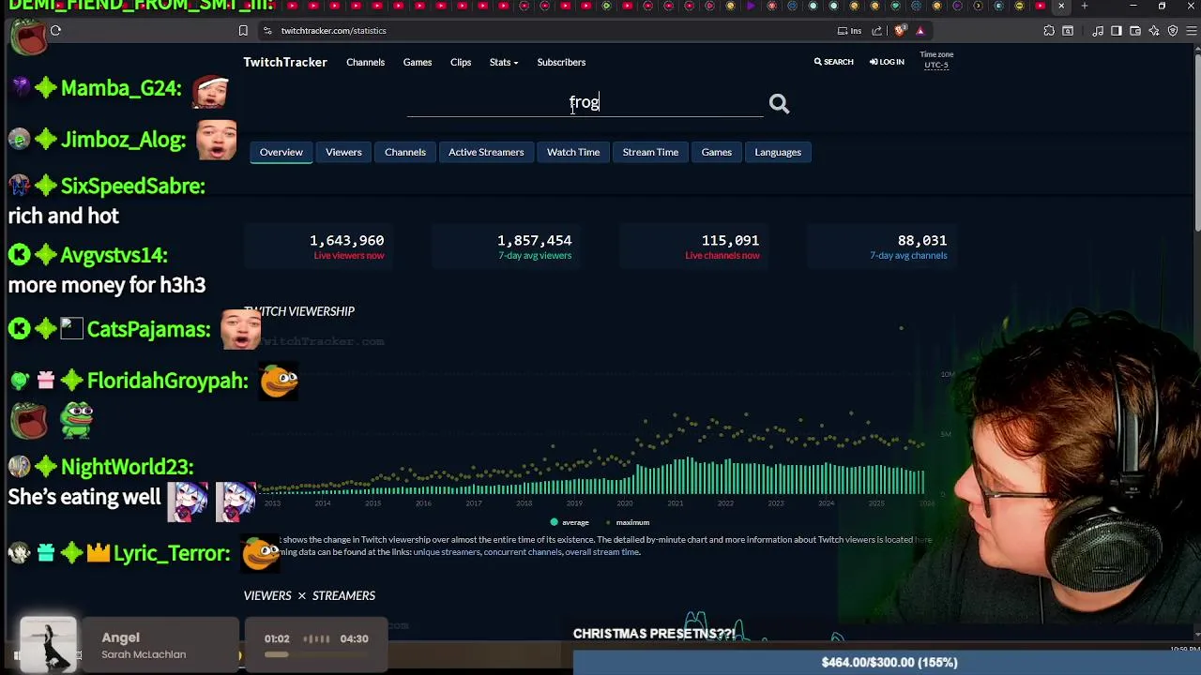Select the Channels statistics tab

click(405, 152)
